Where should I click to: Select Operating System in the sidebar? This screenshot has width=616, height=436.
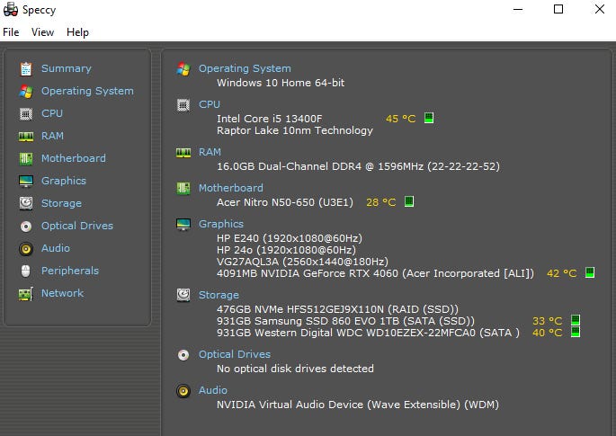click(x=87, y=91)
